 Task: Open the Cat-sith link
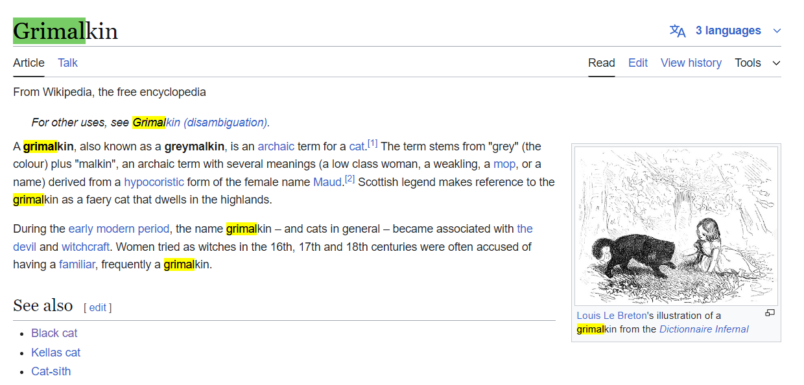(51, 371)
